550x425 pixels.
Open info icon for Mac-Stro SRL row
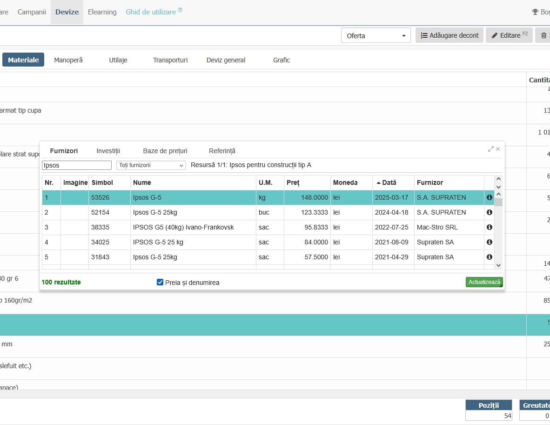[x=489, y=227]
